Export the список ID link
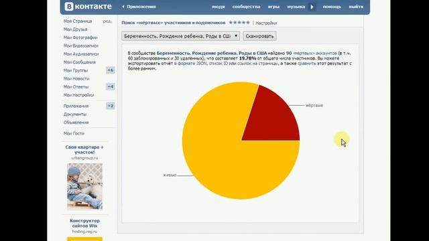The height and width of the screenshot is (241, 429). click(219, 64)
